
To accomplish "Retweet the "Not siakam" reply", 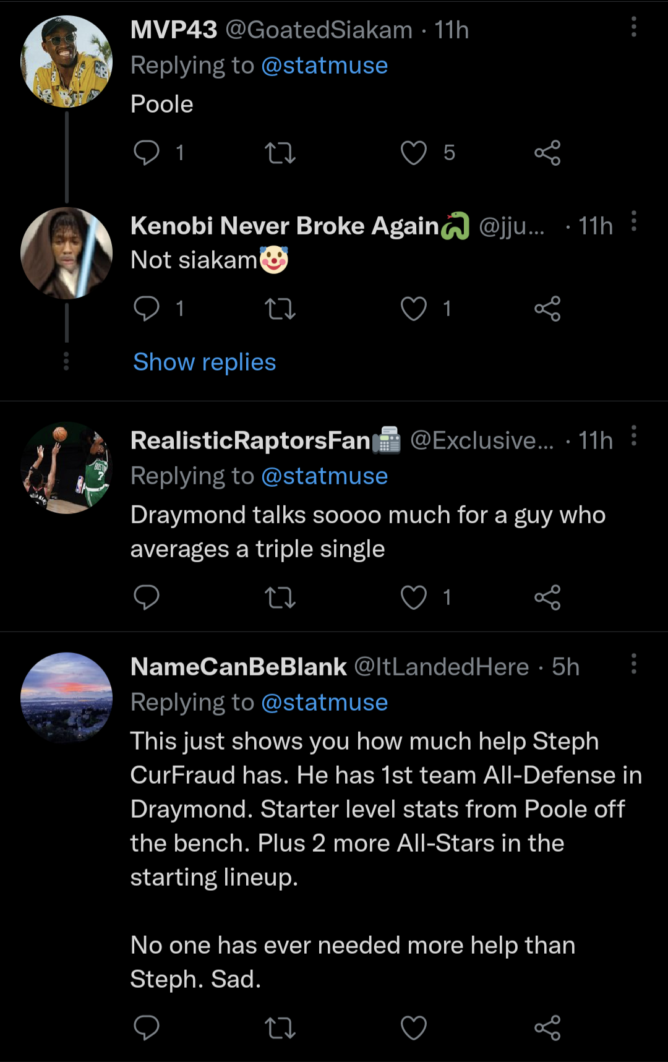I will coord(280,309).
